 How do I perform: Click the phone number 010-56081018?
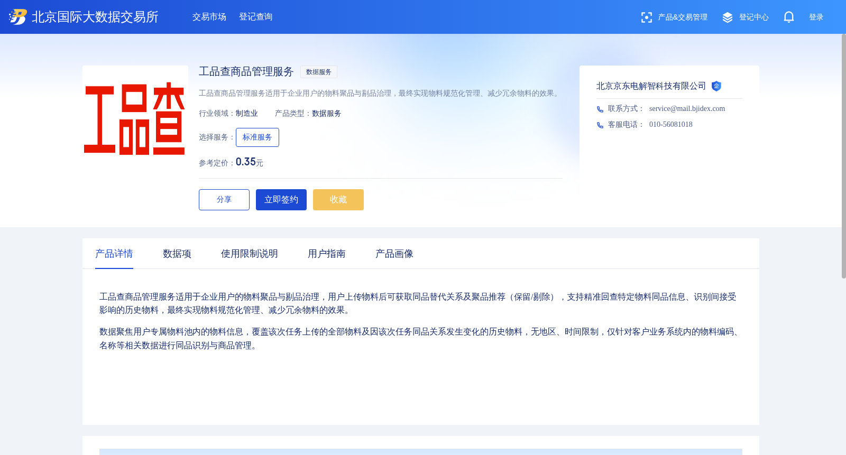coord(671,125)
